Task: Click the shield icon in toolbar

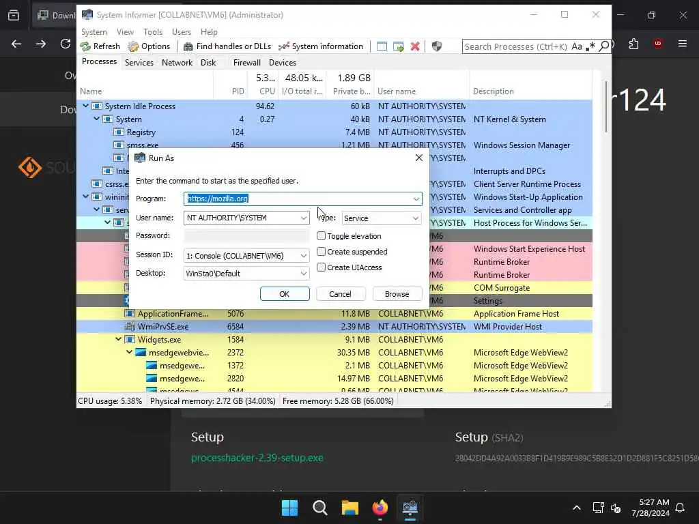Action: coord(437,46)
